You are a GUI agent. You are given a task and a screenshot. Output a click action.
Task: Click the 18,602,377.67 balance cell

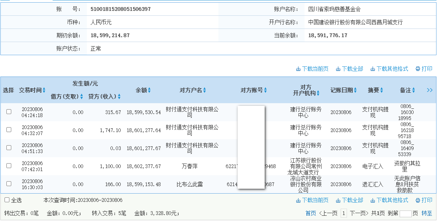[144, 166]
